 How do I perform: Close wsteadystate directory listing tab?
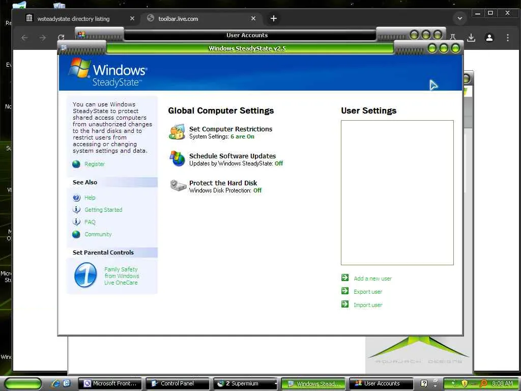pos(132,19)
